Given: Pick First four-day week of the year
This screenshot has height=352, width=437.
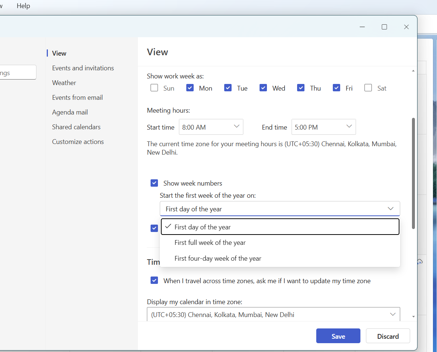Looking at the screenshot, I should pyautogui.click(x=280, y=258).
